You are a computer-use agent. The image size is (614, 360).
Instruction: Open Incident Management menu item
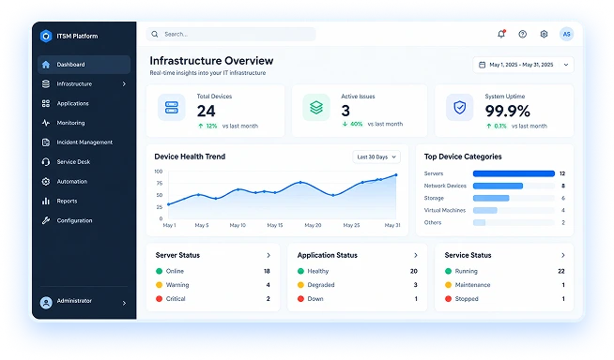(x=84, y=142)
